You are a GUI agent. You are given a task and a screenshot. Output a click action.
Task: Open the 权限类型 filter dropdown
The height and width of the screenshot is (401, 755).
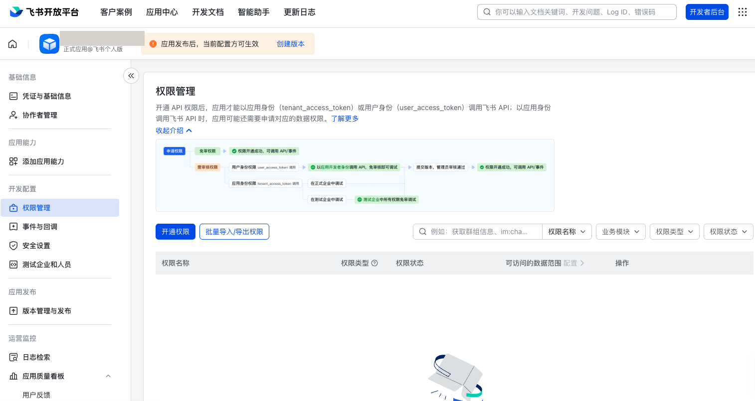coord(675,232)
